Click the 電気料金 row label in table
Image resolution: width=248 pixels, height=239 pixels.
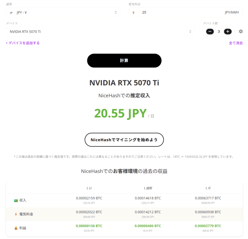pyautogui.click(x=26, y=214)
